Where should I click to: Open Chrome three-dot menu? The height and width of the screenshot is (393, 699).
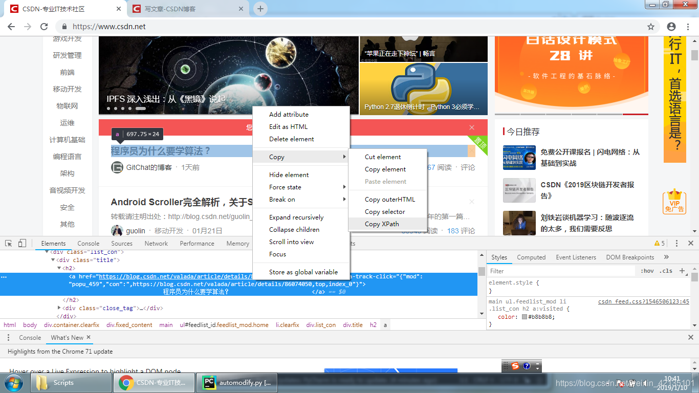pos(687,27)
